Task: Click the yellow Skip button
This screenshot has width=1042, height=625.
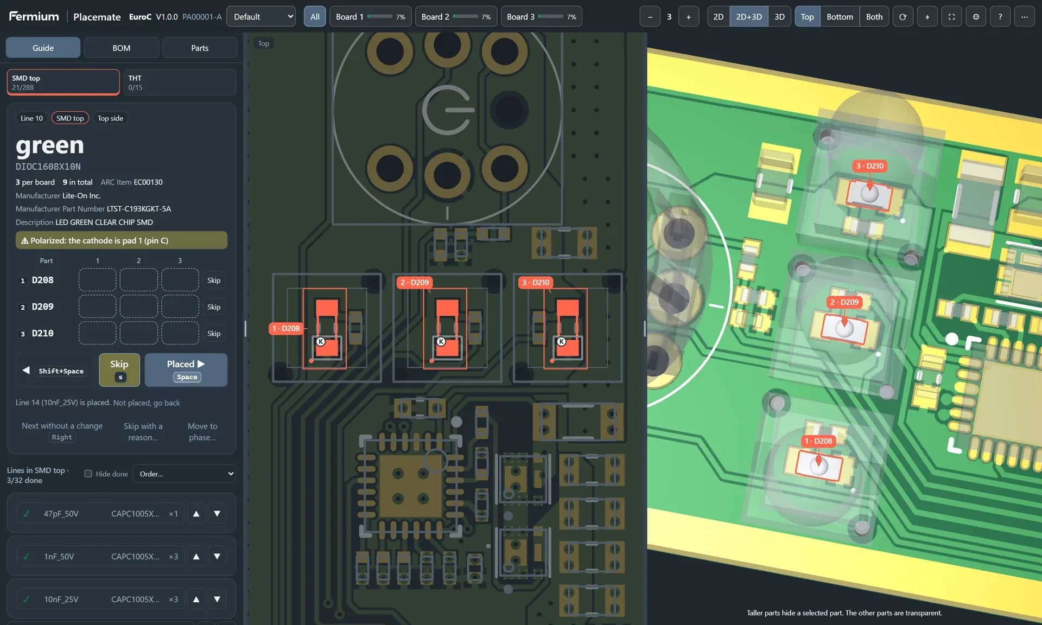Action: (119, 370)
